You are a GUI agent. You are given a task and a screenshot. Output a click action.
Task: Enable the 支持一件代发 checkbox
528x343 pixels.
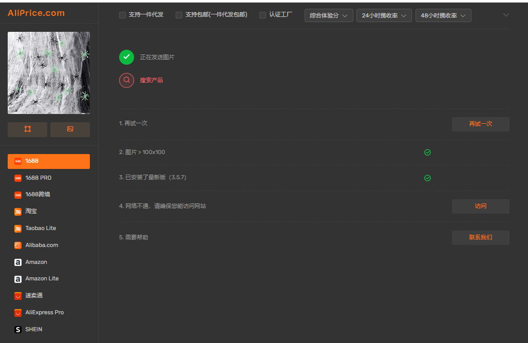click(122, 15)
